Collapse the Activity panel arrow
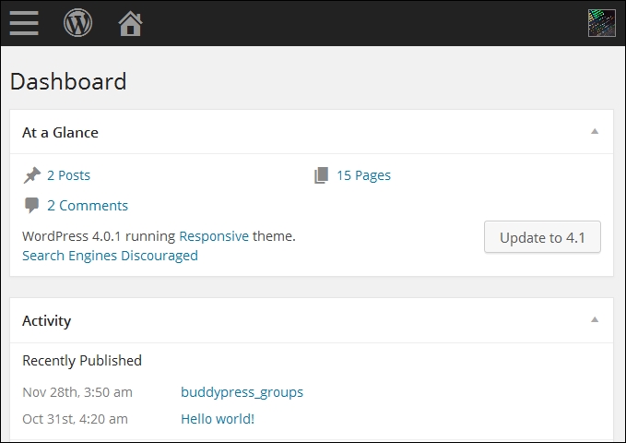Screen dimensions: 626x443 coord(595,319)
